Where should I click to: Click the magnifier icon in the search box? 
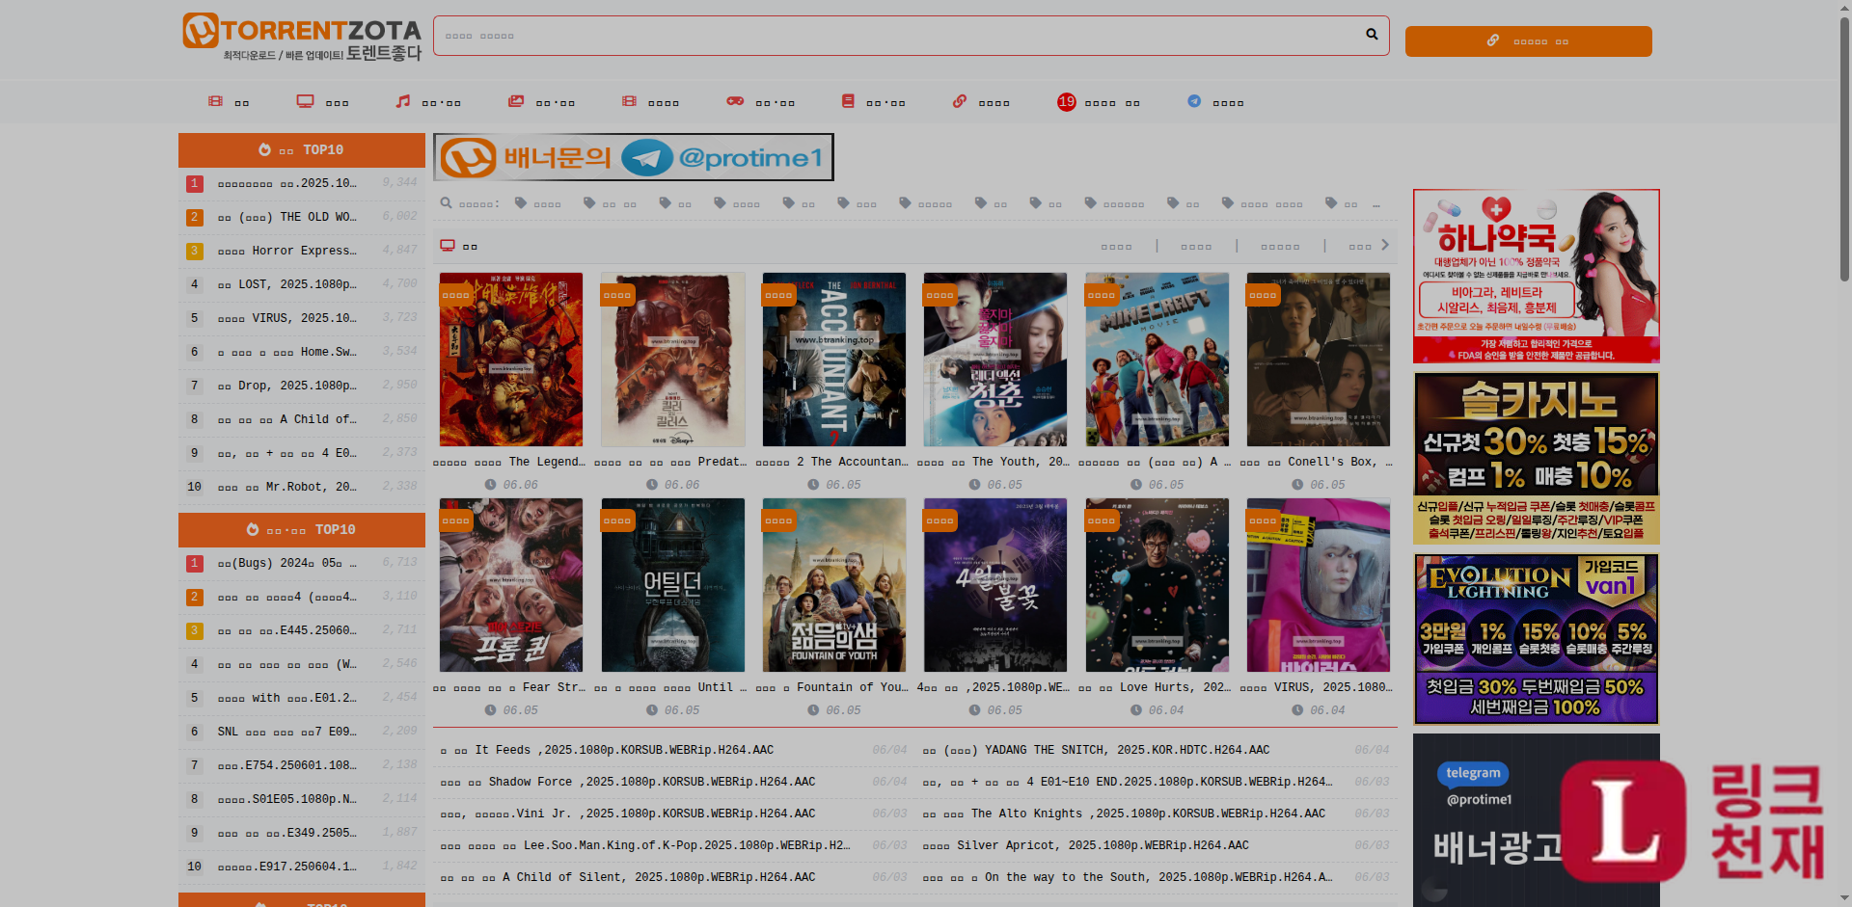(x=1372, y=35)
